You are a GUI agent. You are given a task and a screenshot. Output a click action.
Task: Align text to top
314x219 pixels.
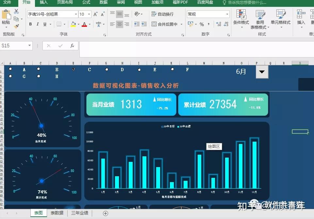tap(112, 13)
